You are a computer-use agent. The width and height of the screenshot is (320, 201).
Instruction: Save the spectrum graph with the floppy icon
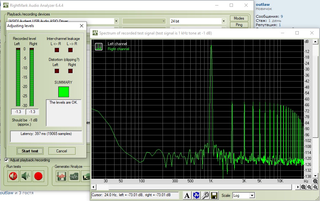tap(214, 195)
